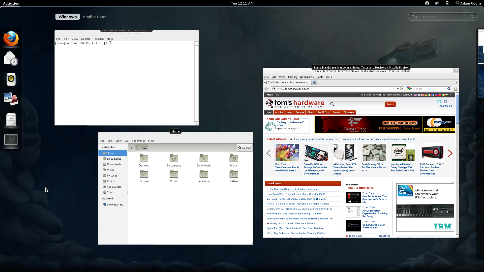Click the terminal window scrollbar
This screenshot has width=484, height=272.
196,82
